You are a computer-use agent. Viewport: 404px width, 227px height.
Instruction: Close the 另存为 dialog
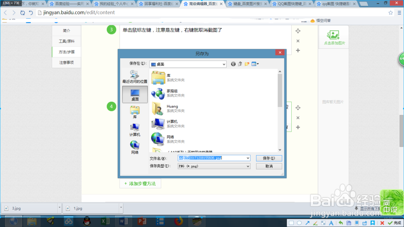tap(280, 52)
